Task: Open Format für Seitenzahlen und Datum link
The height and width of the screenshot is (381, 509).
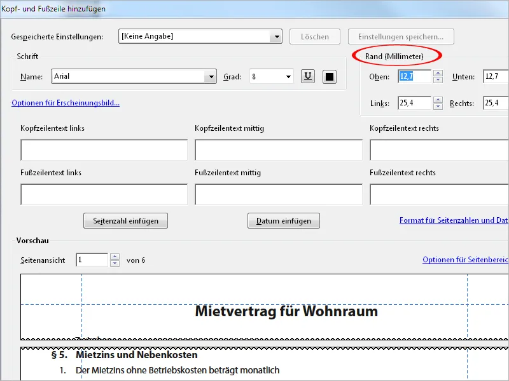Action: pyautogui.click(x=454, y=220)
